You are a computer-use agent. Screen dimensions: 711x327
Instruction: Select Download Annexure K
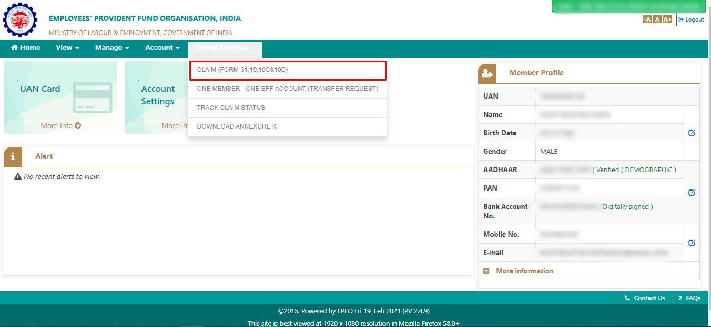pyautogui.click(x=287, y=126)
